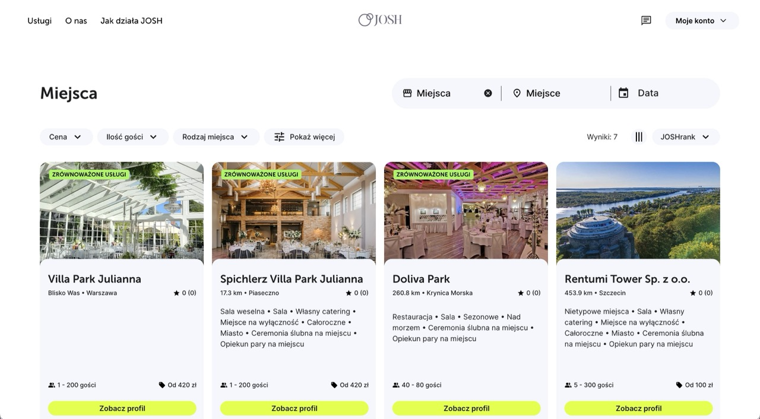Screen dimensions: 760x419
Task: Clear the Miejsca search category
Action: point(488,93)
